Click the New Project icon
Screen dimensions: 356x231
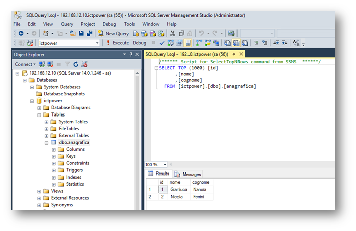(46, 34)
